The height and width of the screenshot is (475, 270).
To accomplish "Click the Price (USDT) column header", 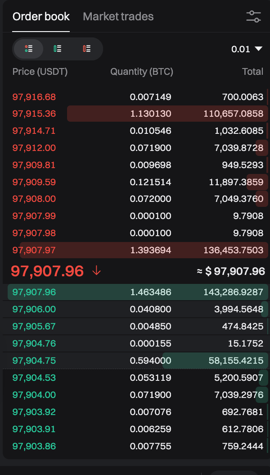I will [x=40, y=72].
